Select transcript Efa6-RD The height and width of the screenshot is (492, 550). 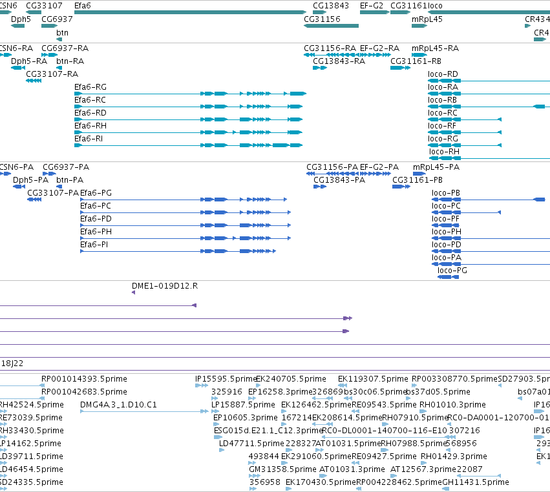click(x=188, y=119)
